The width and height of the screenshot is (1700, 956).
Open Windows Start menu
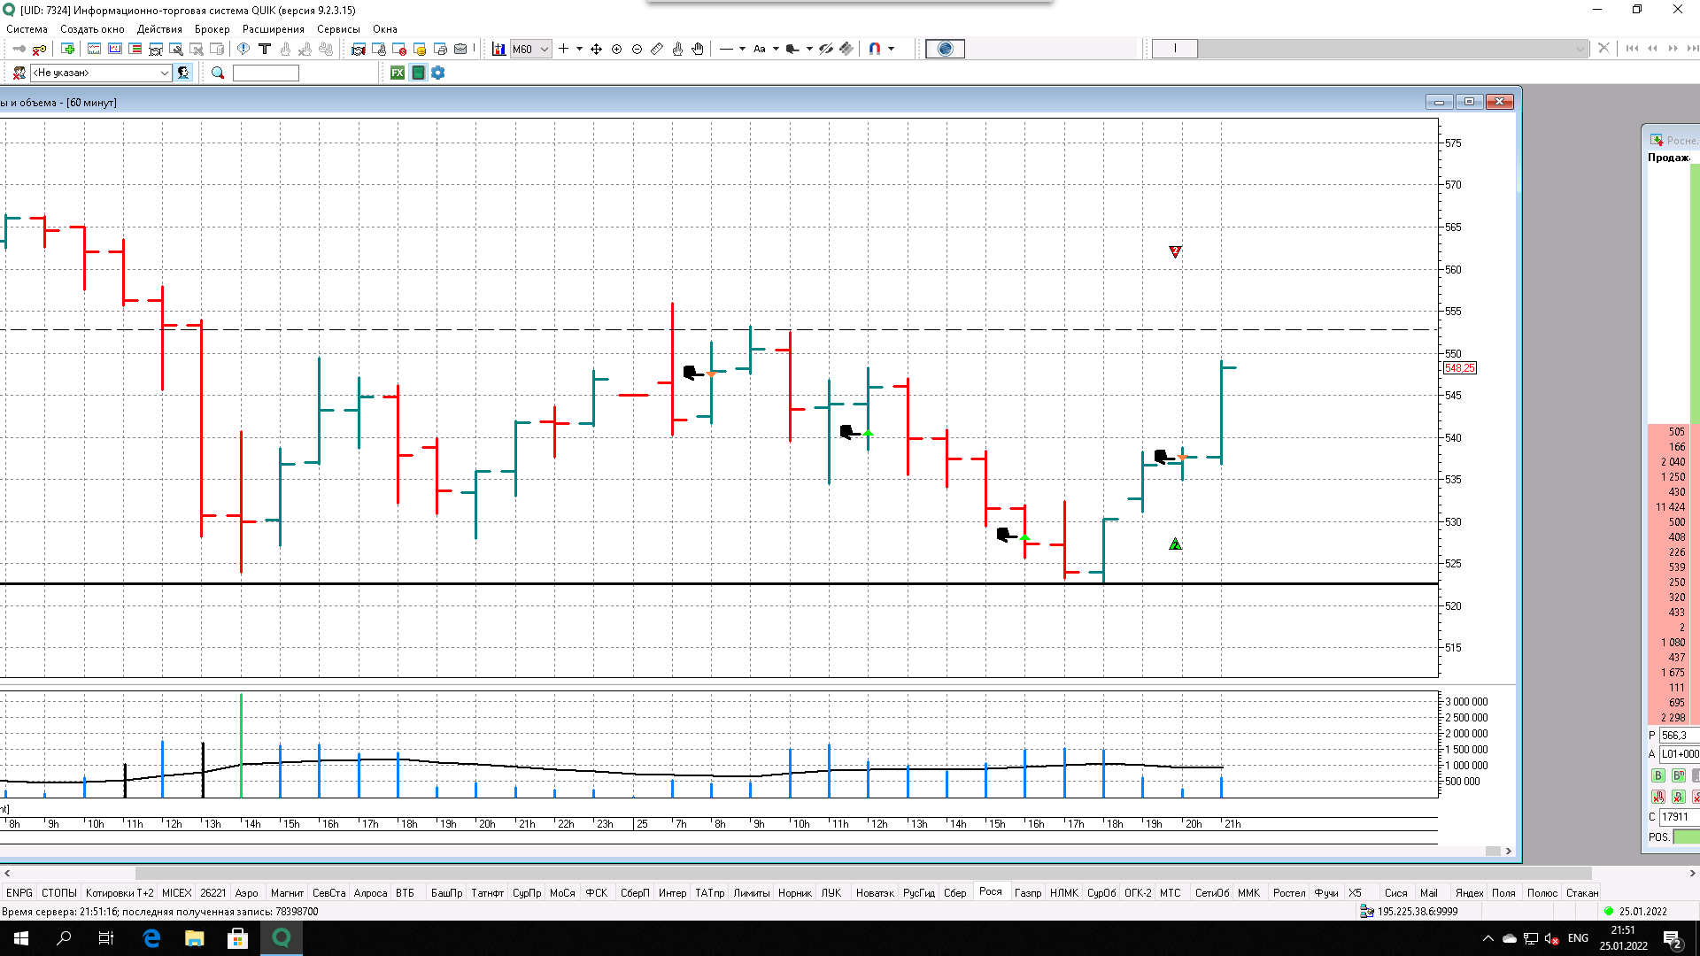(21, 938)
